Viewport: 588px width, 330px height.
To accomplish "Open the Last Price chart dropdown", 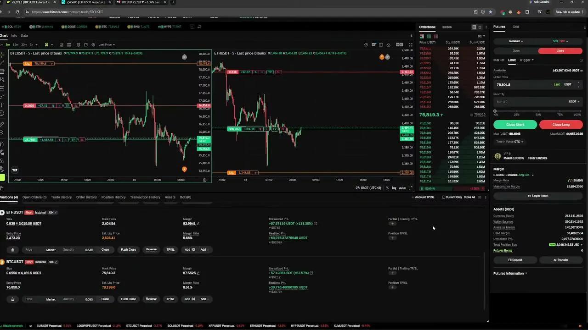I will [x=107, y=44].
